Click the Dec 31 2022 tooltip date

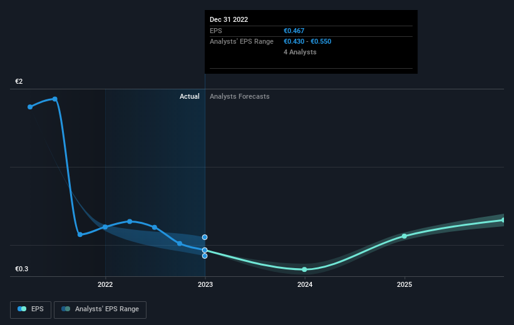(229, 19)
